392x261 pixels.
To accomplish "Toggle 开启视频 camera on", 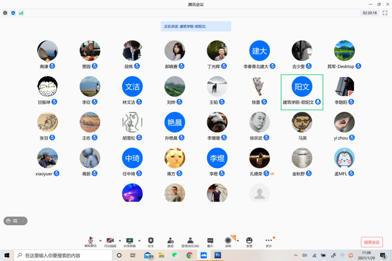I will click(110, 242).
